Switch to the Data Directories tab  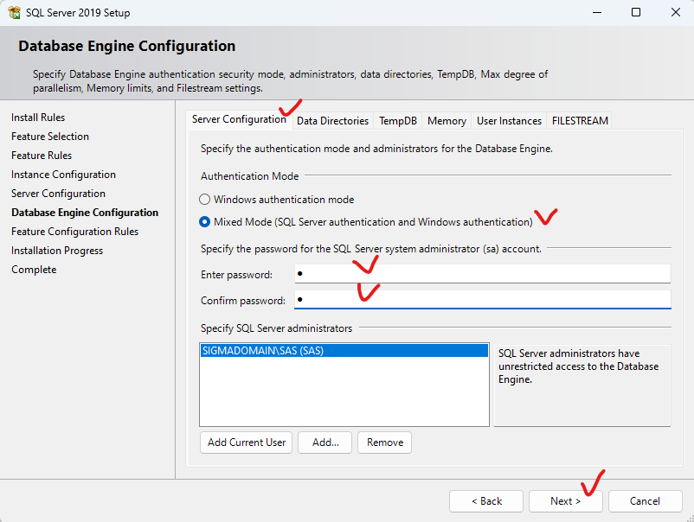332,121
